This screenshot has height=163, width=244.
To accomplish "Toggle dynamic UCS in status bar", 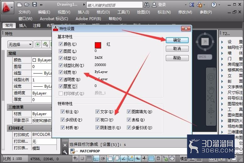I will tap(131, 158).
